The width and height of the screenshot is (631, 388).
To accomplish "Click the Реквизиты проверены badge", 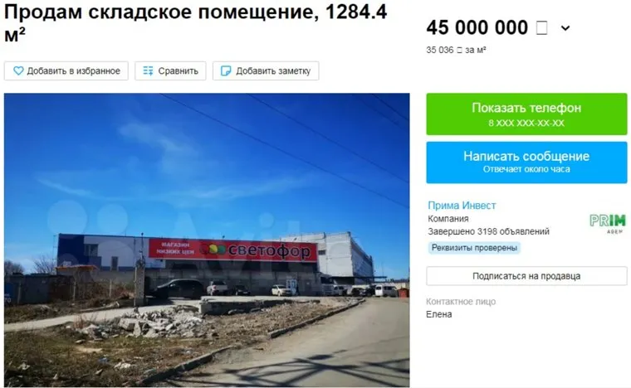I will point(474,247).
